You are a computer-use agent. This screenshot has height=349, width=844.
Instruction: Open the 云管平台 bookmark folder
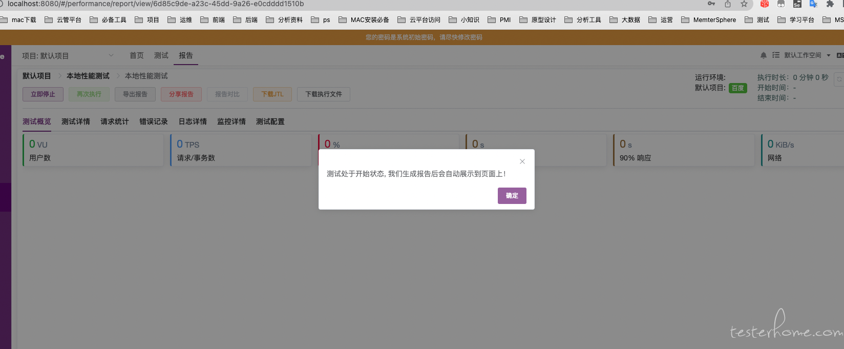[63, 20]
